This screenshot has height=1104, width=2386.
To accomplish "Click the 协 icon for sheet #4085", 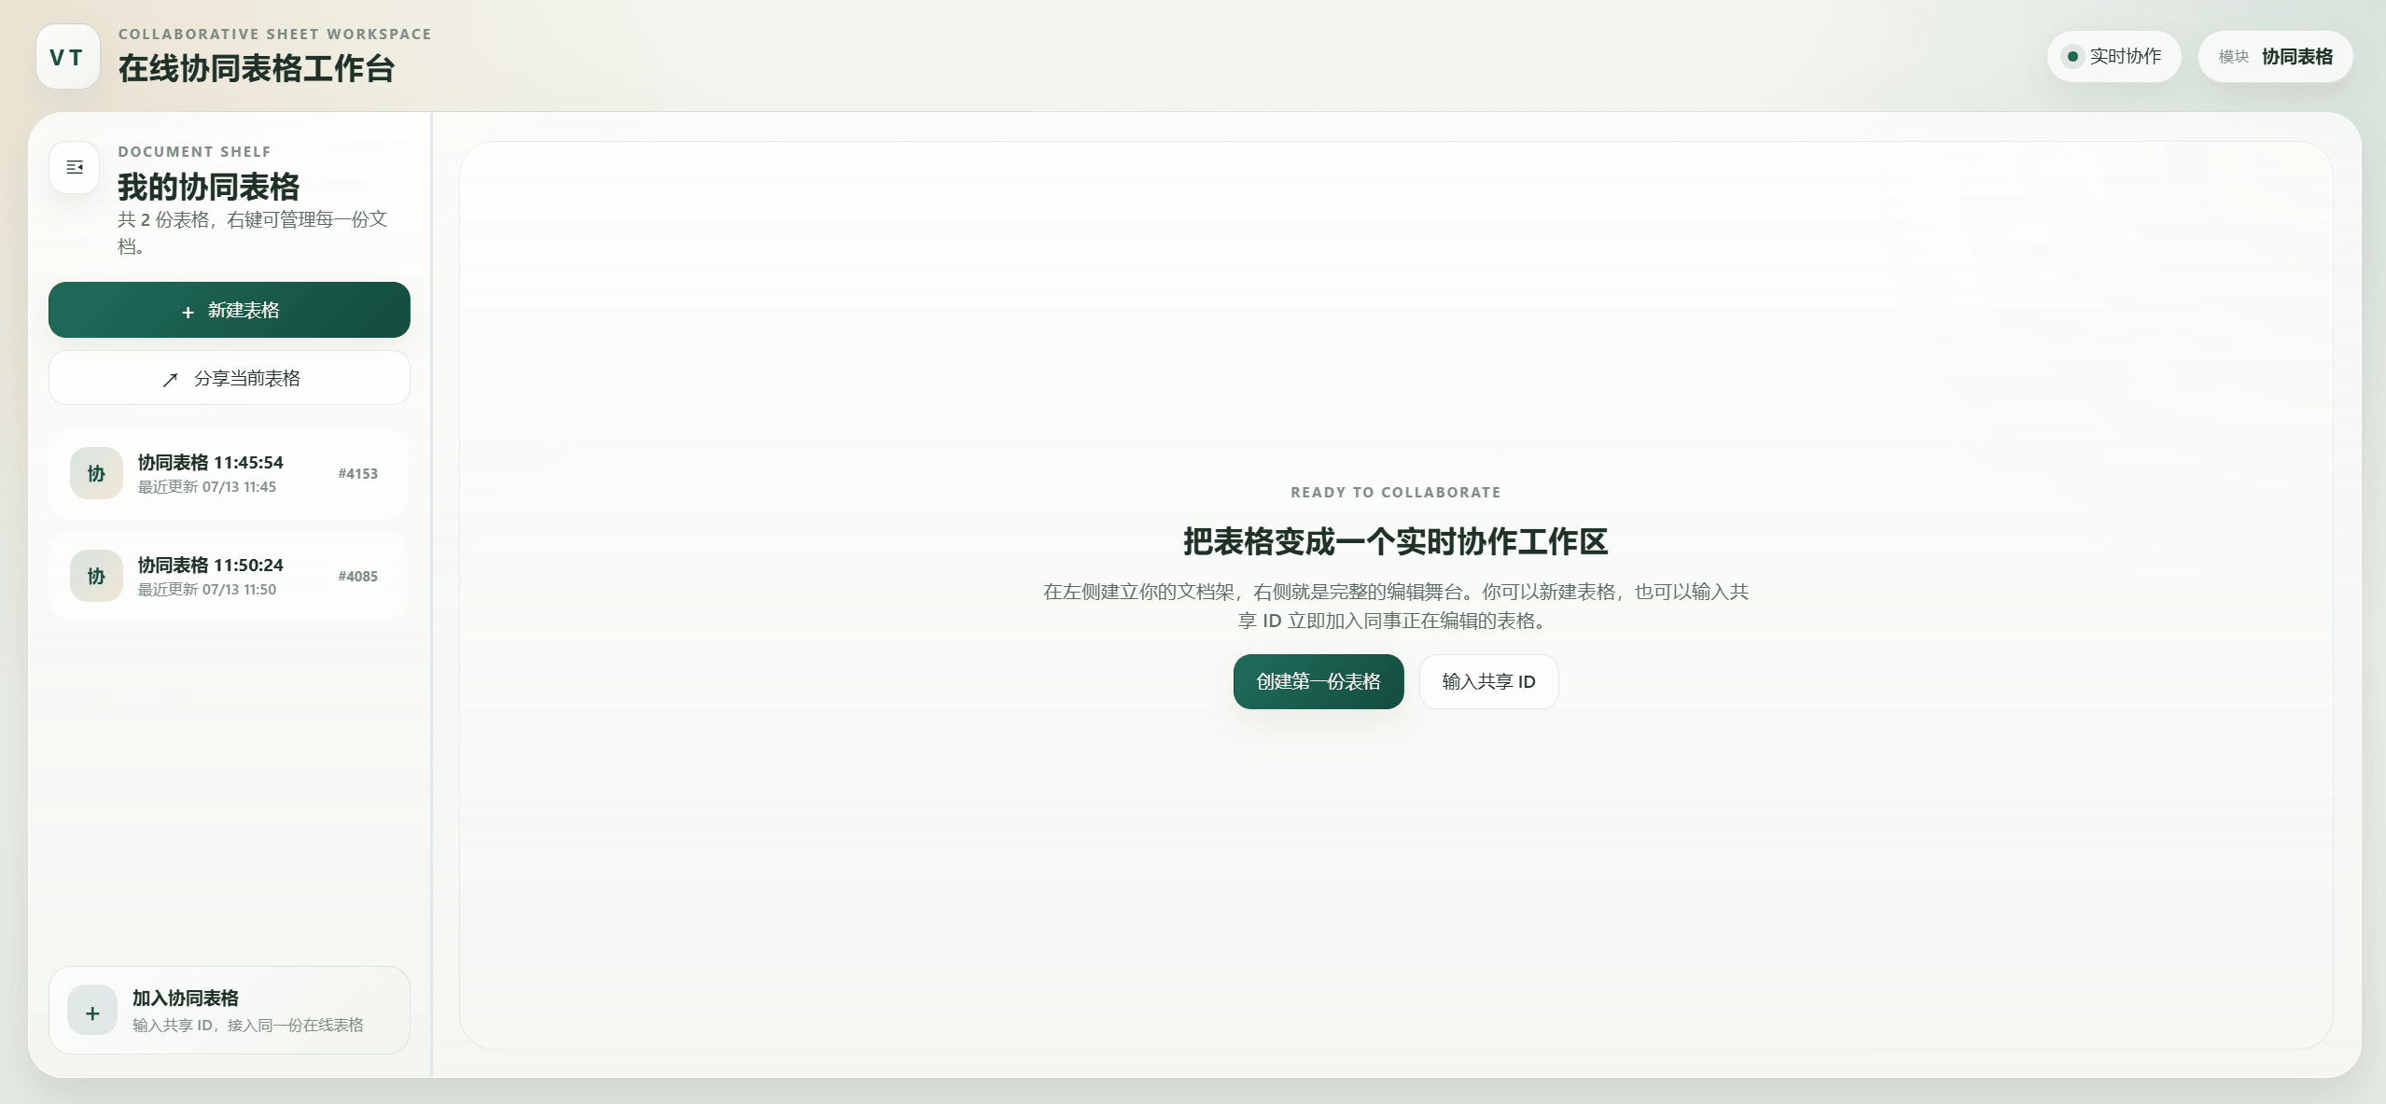I will click(x=96, y=576).
